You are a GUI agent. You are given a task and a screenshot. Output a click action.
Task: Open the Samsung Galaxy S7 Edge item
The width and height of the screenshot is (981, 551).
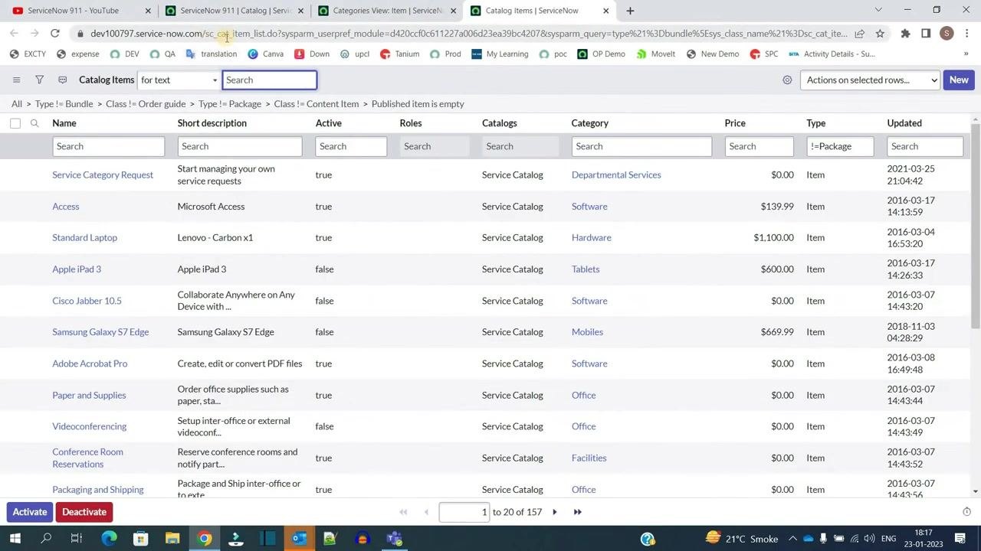[x=100, y=332]
